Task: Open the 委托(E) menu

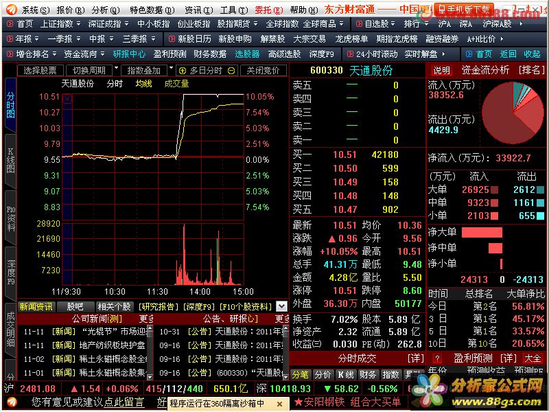Action: coord(268,10)
